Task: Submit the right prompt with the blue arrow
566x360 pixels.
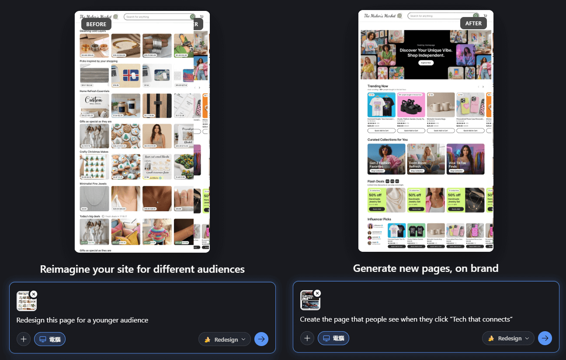Action: (545, 338)
